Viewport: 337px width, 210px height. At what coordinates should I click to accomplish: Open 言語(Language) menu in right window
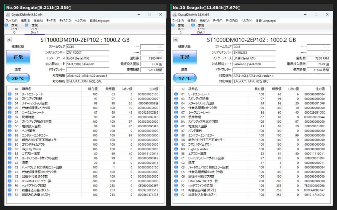tap(266, 21)
